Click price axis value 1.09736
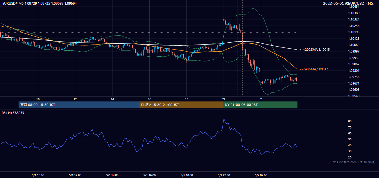The image size is (379, 178). tap(354, 77)
